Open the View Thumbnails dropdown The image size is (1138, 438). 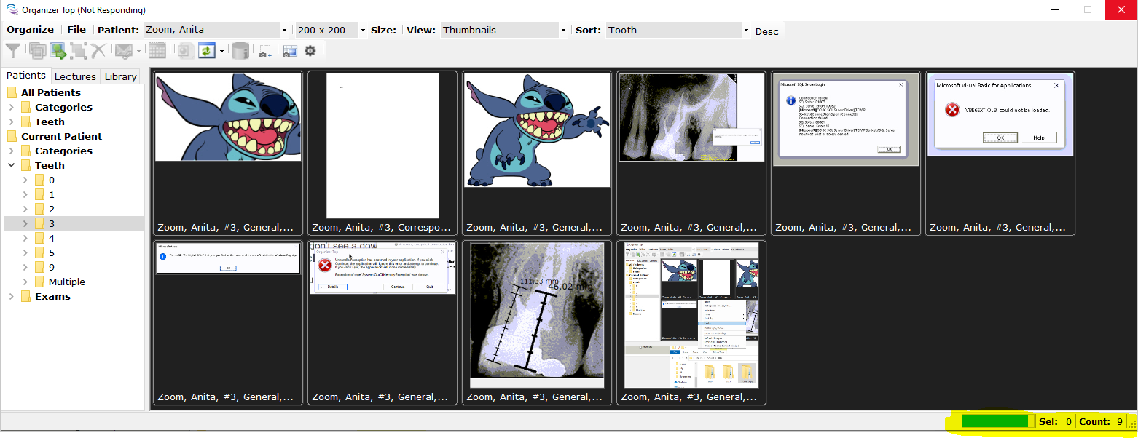(563, 31)
